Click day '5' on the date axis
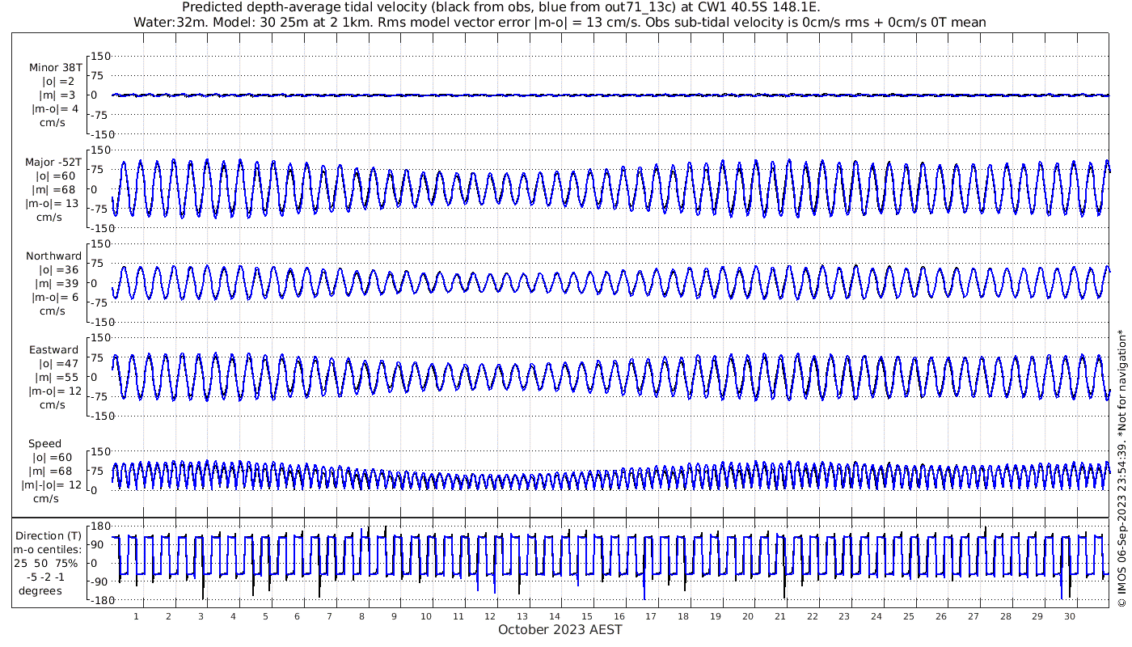 [265, 616]
